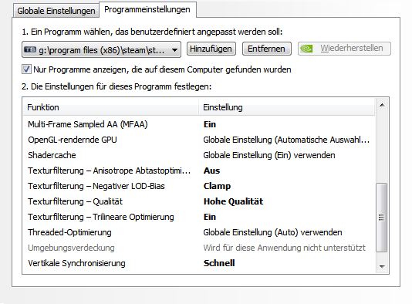Select the Programmeinstellungen tab
Viewport: 412px width, 304px height.
coord(147,9)
